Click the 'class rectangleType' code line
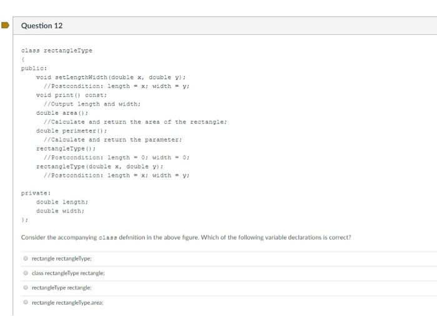 coord(57,51)
